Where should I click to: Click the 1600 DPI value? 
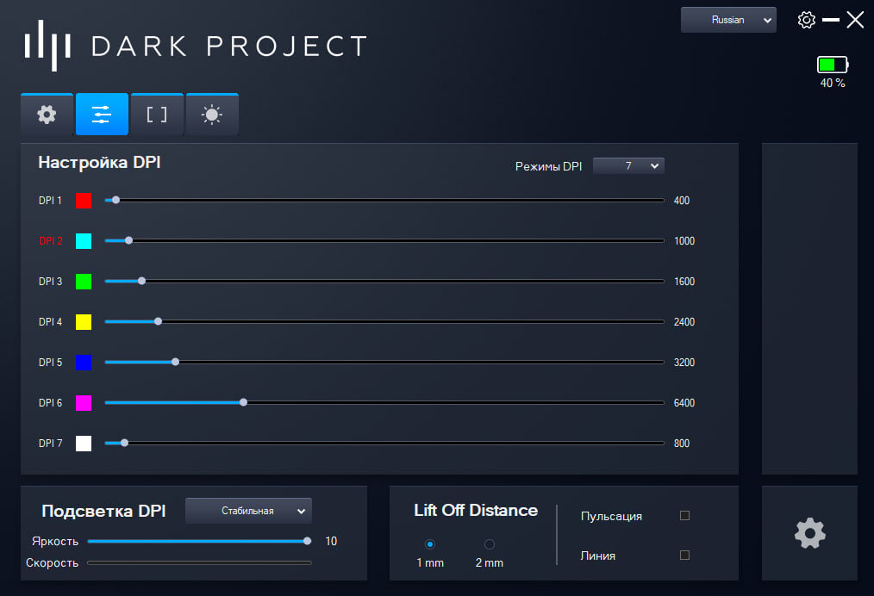click(684, 282)
